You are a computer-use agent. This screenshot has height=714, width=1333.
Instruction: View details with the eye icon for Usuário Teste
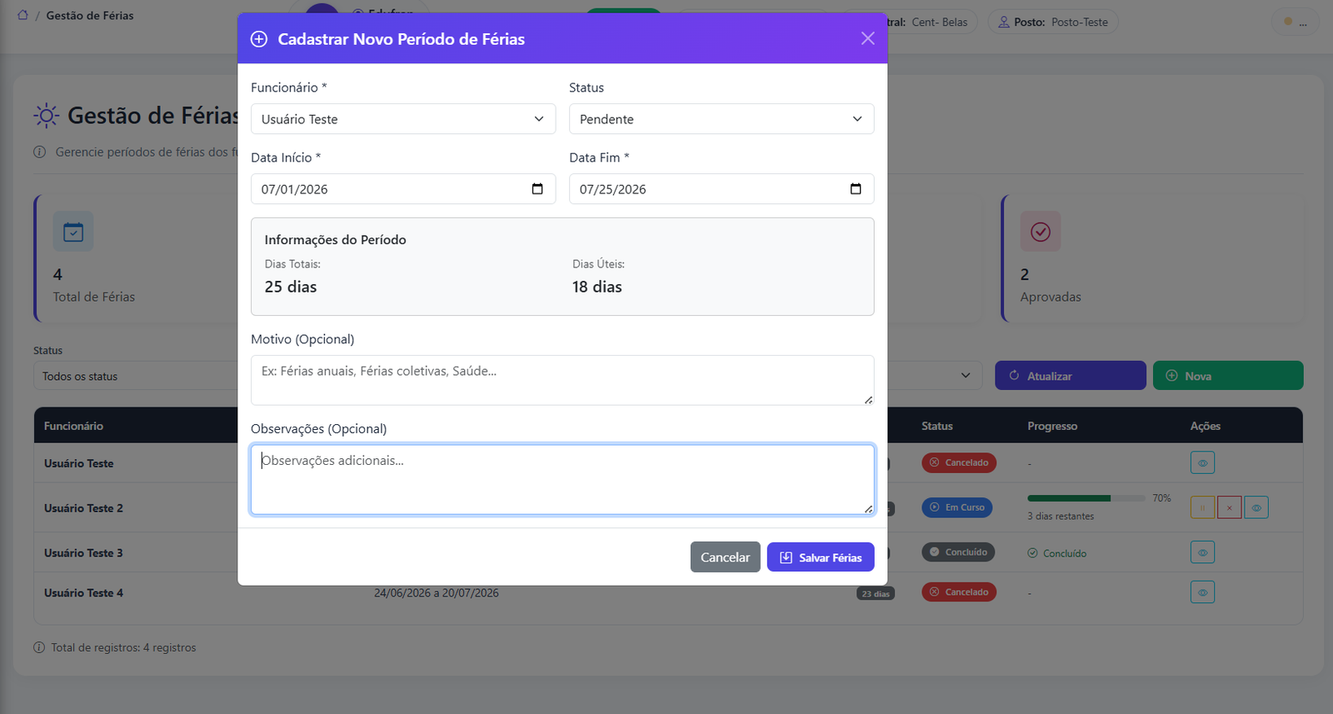point(1202,462)
